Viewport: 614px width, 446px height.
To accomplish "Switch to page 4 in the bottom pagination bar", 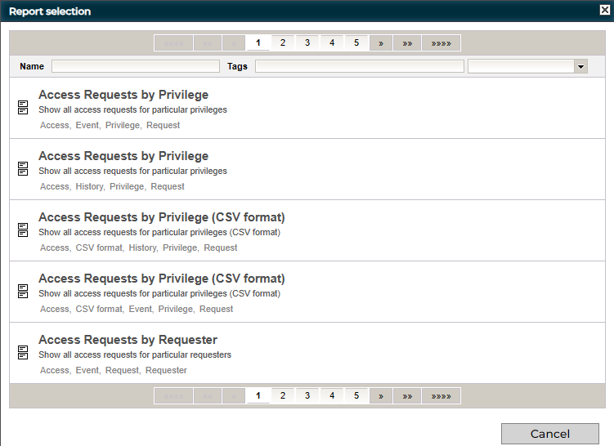I will pos(332,396).
